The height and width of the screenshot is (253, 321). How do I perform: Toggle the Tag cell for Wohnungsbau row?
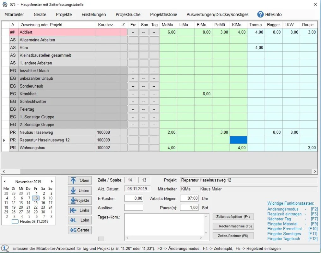coord(154,148)
